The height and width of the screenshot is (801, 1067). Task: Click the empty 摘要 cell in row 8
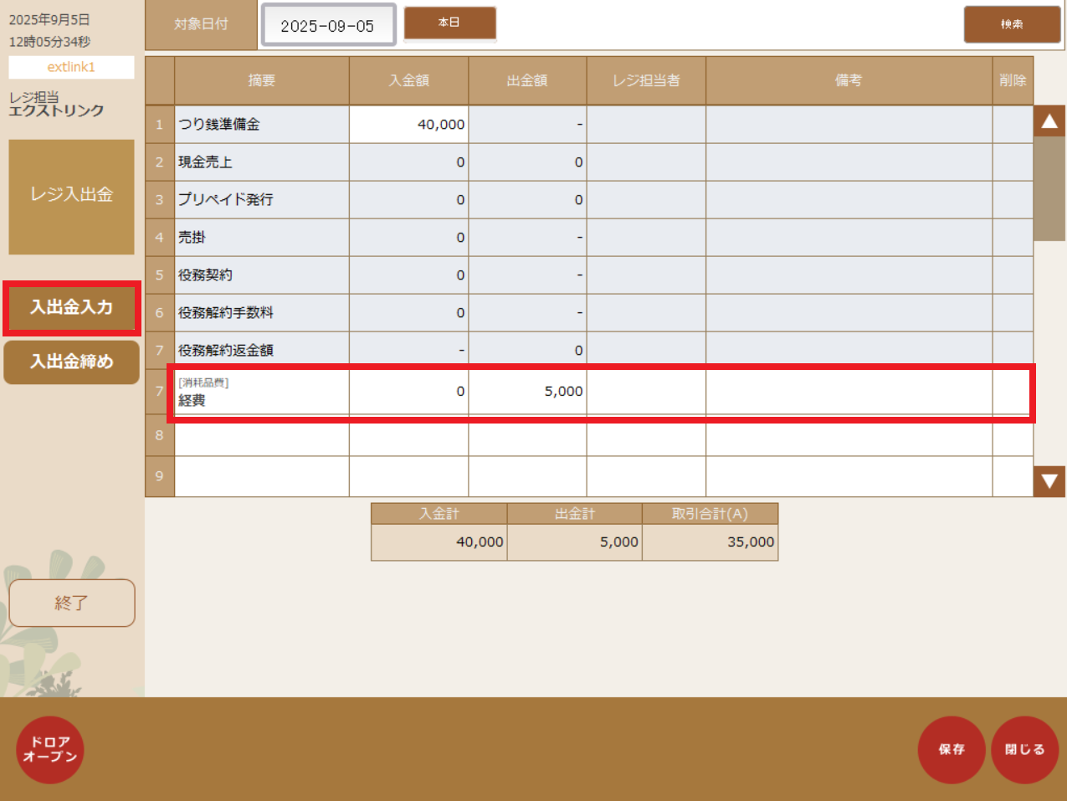pos(261,435)
